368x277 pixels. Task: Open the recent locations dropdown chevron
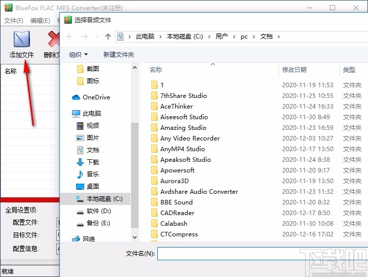[96, 37]
